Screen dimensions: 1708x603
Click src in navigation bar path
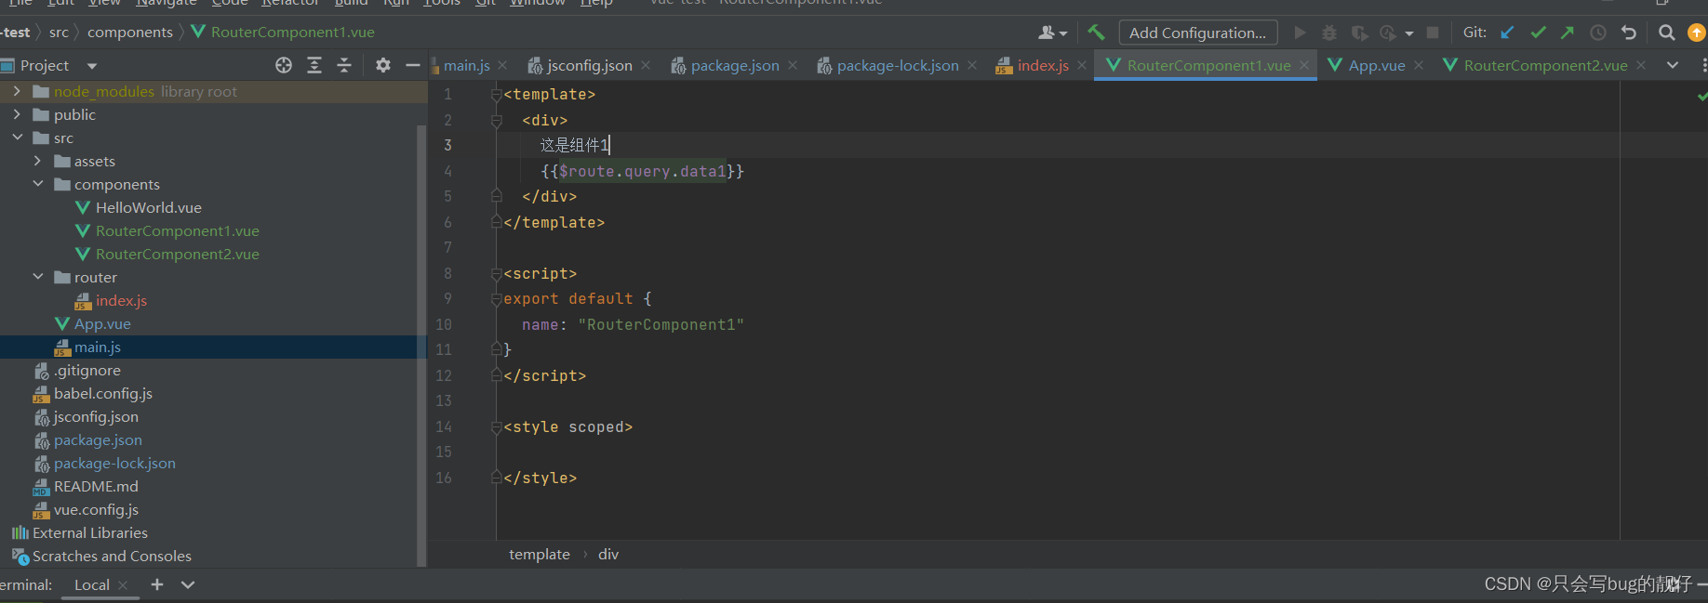coord(59,33)
